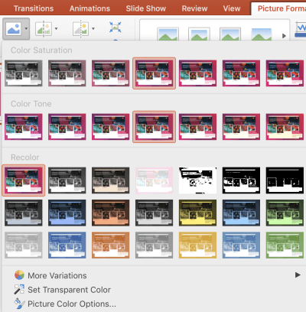Apply the first light gray recolor in the last row
The height and width of the screenshot is (312, 306).
coord(24,245)
